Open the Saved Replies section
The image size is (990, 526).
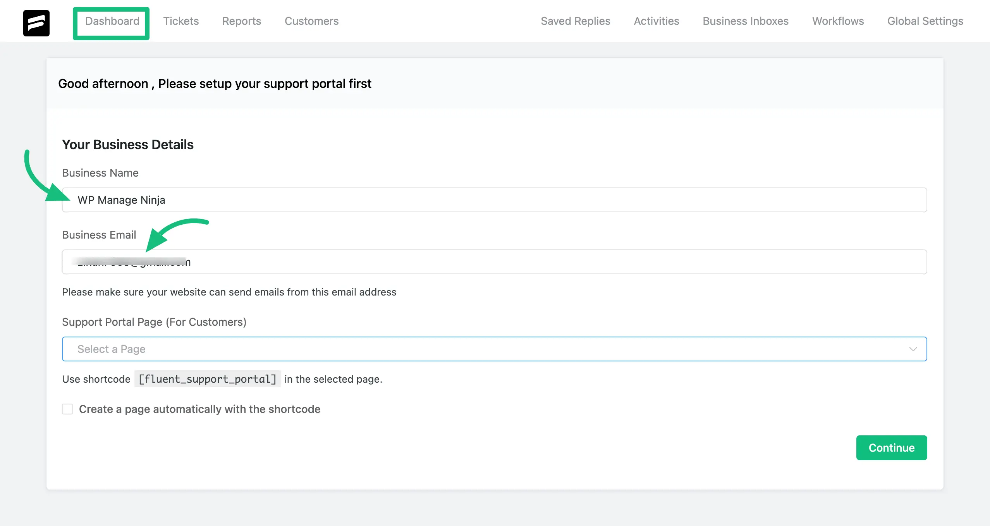(x=576, y=20)
